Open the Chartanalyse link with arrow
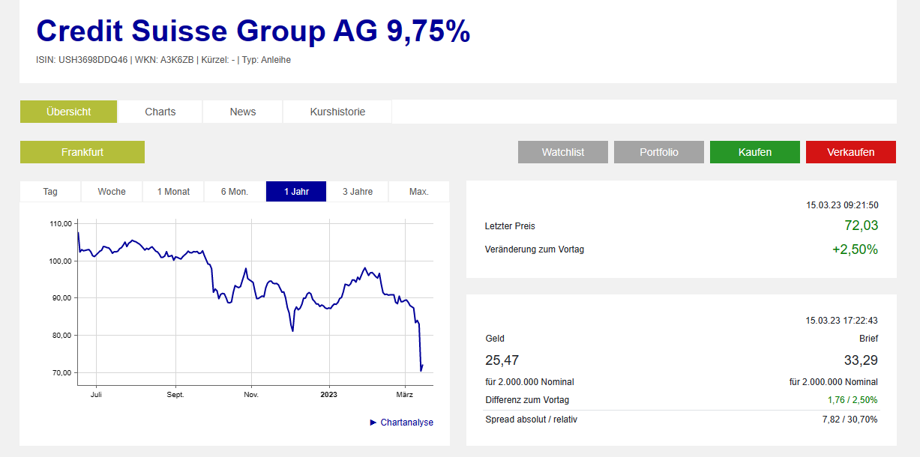 click(402, 423)
